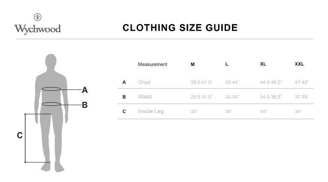Image resolution: width=328 pixels, height=182 pixels.
Task: Click the Inside Leg row label
Action: coord(151,111)
